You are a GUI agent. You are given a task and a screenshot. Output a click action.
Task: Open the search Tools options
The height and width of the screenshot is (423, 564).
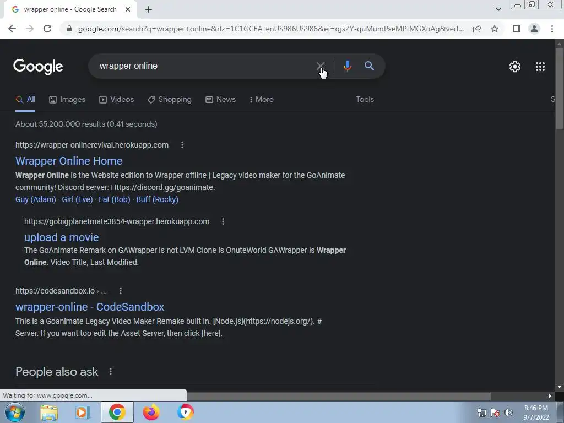[365, 100]
